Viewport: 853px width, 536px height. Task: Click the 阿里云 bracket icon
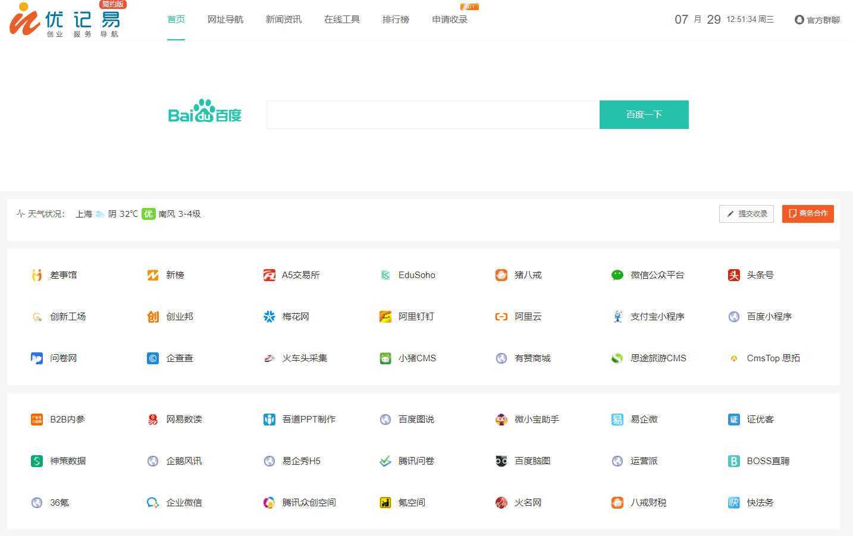[501, 317]
